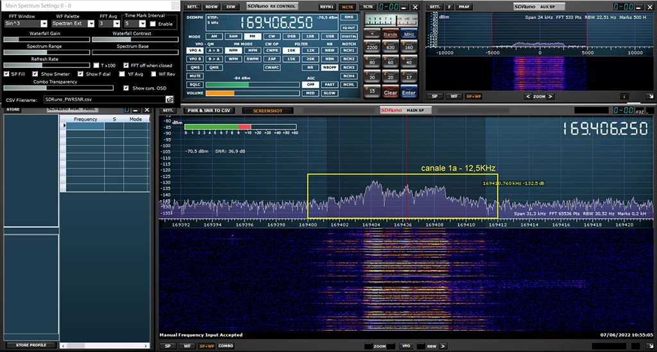Click resize corner arrow in Main SP
This screenshot has width=657, height=352.
(650, 346)
